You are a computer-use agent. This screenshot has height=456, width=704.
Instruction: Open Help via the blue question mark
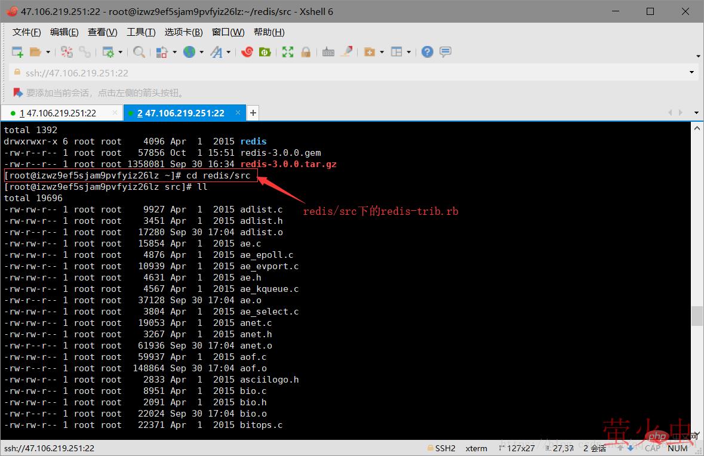click(x=427, y=53)
